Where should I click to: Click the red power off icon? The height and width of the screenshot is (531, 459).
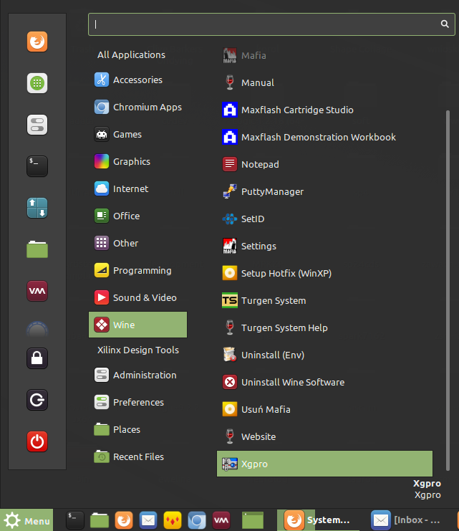click(37, 441)
